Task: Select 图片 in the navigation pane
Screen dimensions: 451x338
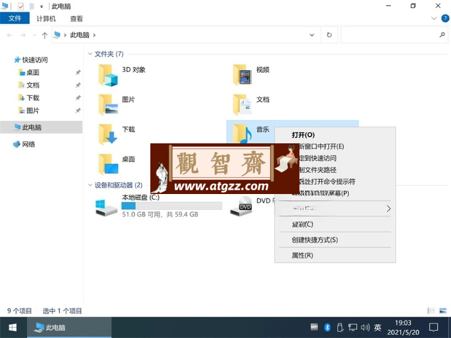Action: pyautogui.click(x=29, y=111)
